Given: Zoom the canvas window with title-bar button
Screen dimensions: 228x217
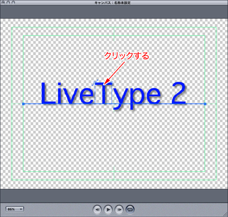Looking at the screenshot, I should (13, 3).
